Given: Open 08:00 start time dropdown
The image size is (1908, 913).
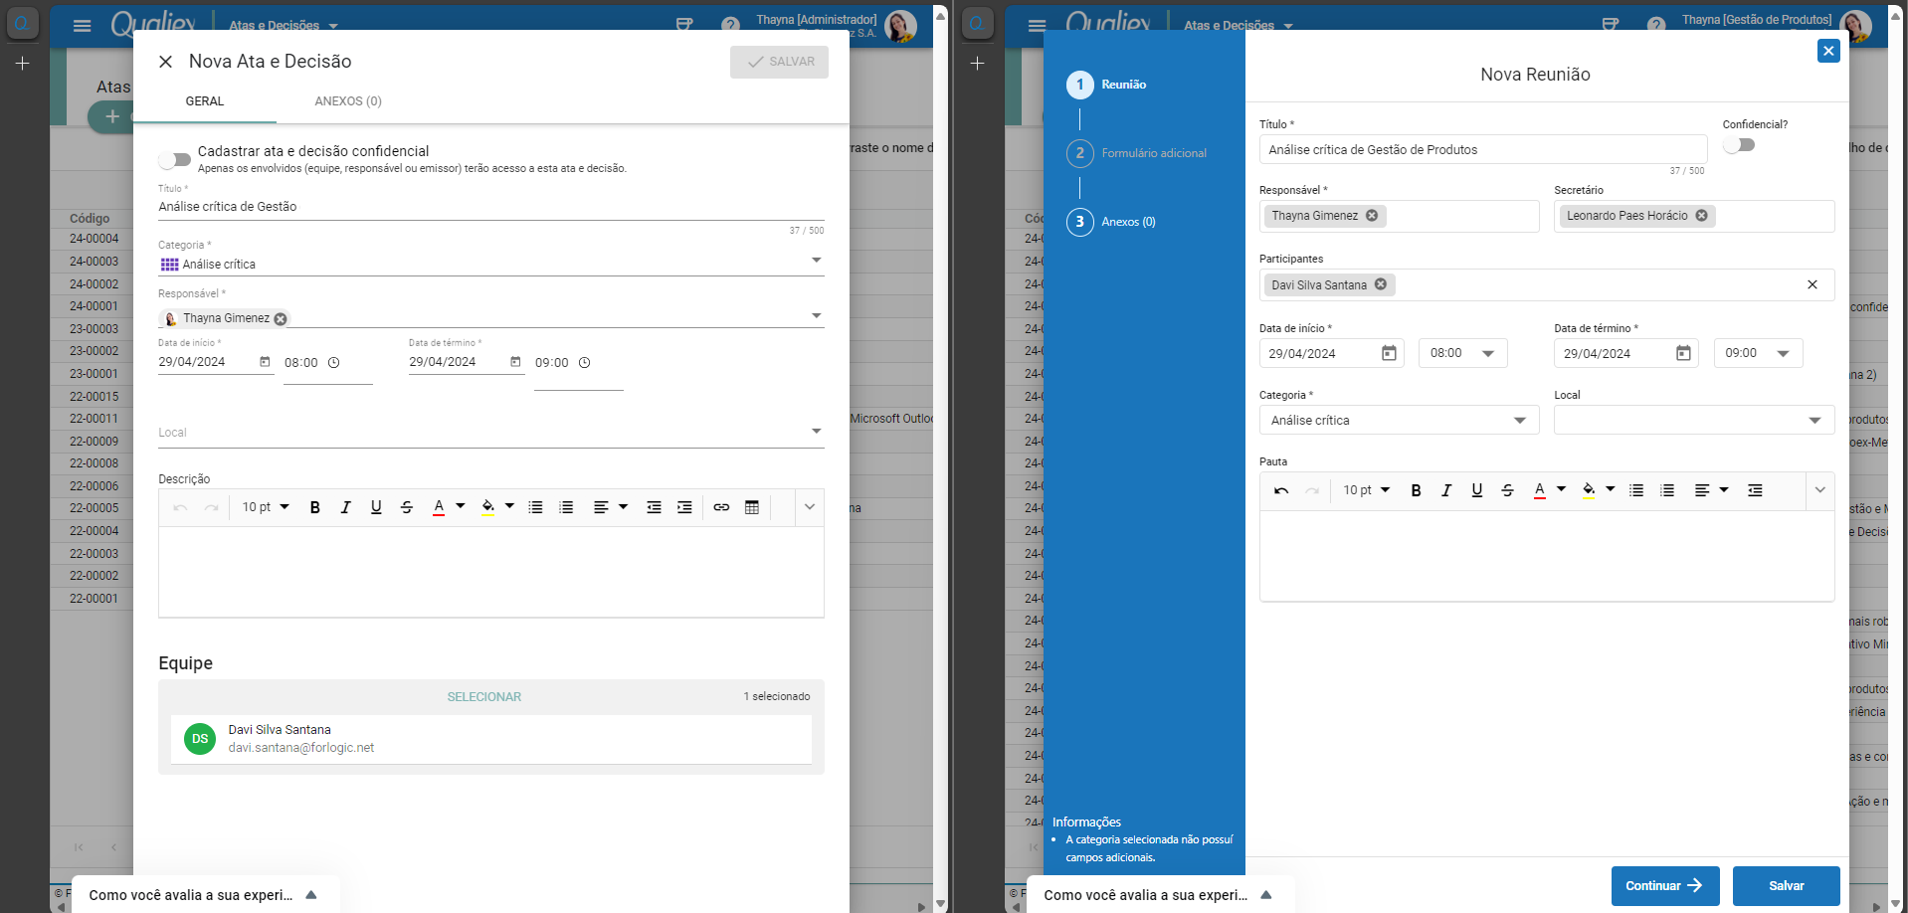Looking at the screenshot, I should point(1462,353).
